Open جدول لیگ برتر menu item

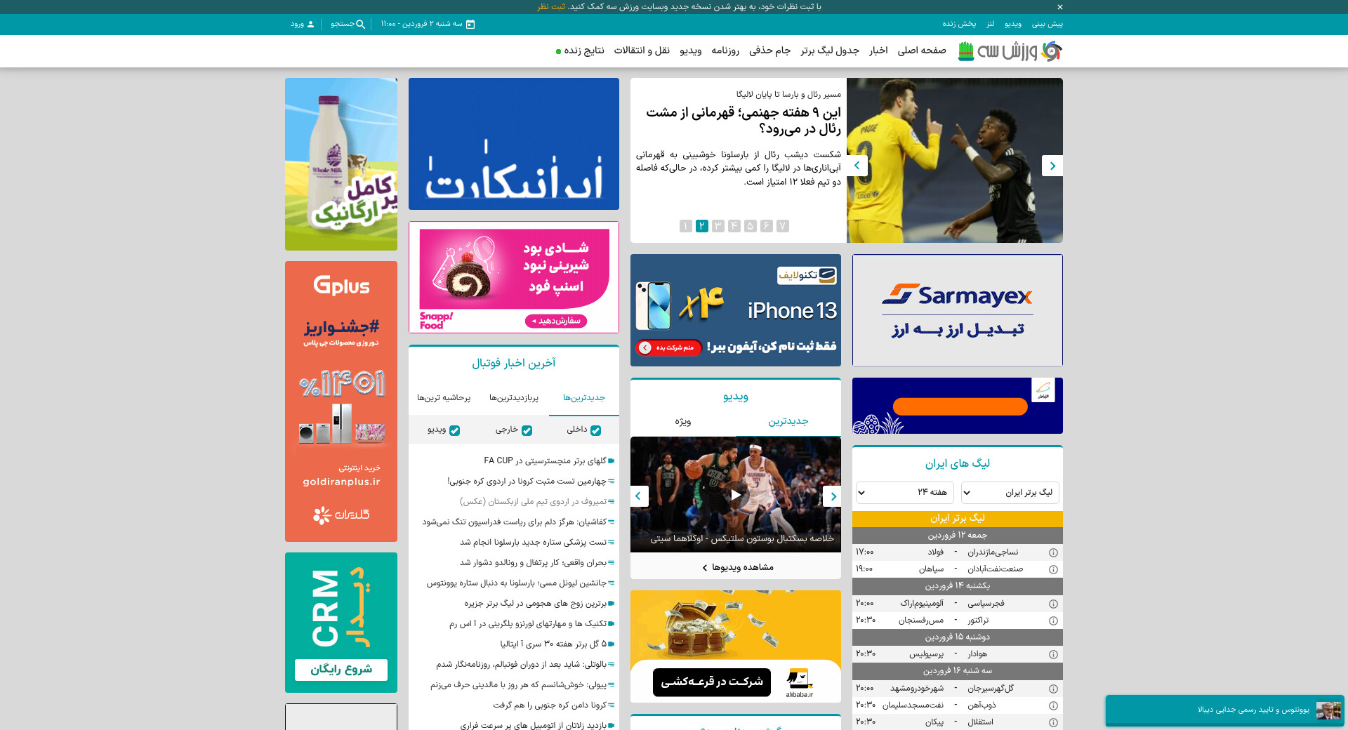830,51
